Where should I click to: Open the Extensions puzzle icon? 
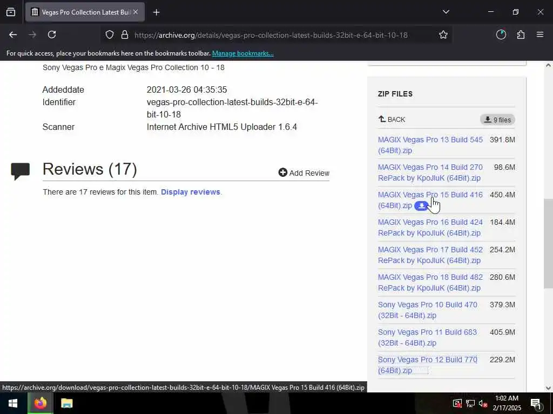pyautogui.click(x=521, y=34)
